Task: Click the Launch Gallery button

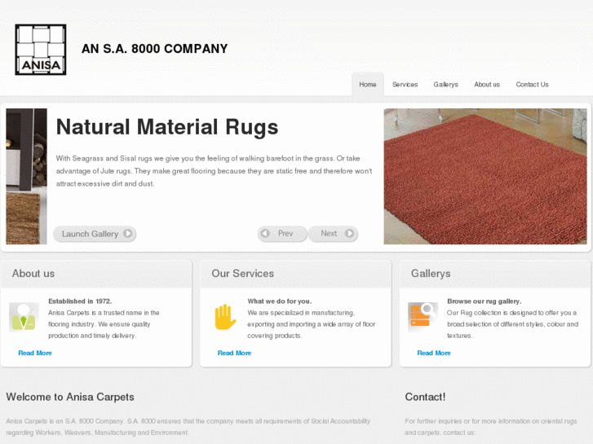Action: click(x=95, y=234)
